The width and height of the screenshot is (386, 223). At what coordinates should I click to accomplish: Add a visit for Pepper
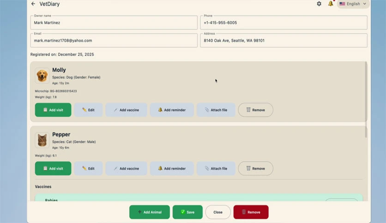coord(53,169)
